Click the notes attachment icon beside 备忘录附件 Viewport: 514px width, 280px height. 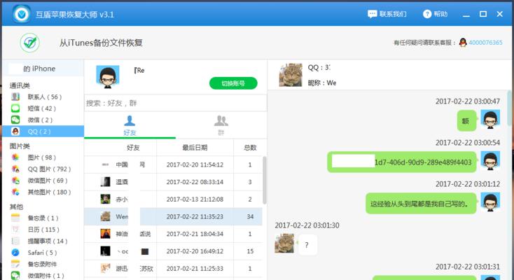[15, 264]
